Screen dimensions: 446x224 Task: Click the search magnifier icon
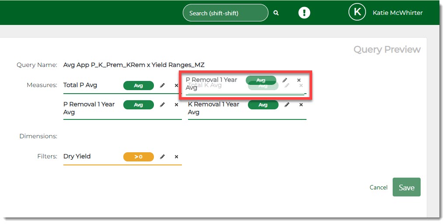pos(276,13)
